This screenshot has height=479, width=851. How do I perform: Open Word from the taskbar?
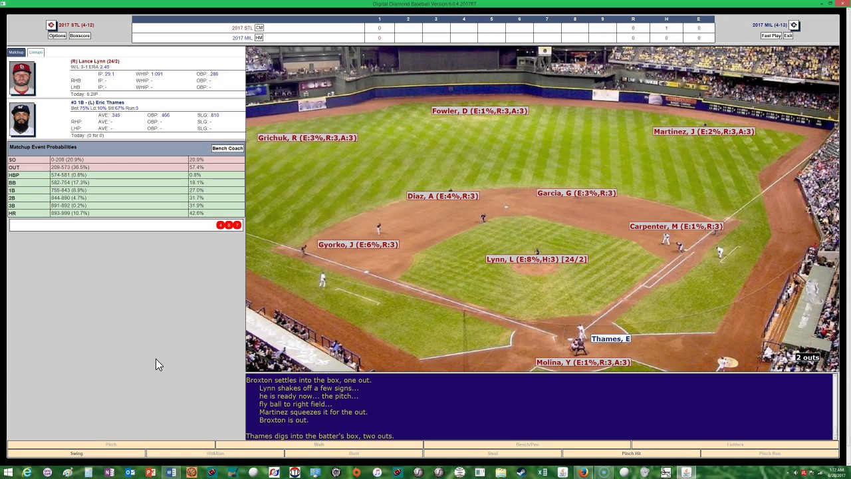coord(171,472)
